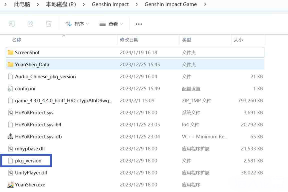Click the game_4.3.0_4.4.0_hdiff file icon
The height and width of the screenshot is (192, 288).
point(10,101)
